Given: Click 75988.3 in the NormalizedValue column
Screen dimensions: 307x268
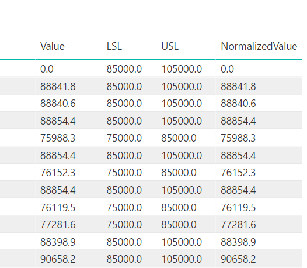Looking at the screenshot, I should (x=238, y=138).
